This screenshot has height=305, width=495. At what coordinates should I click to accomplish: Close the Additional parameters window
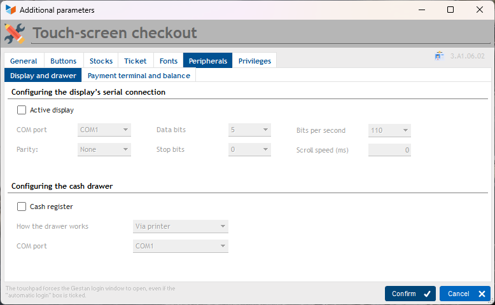pos(480,10)
